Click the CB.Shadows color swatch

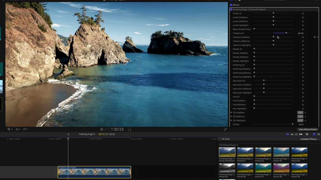pos(300,113)
